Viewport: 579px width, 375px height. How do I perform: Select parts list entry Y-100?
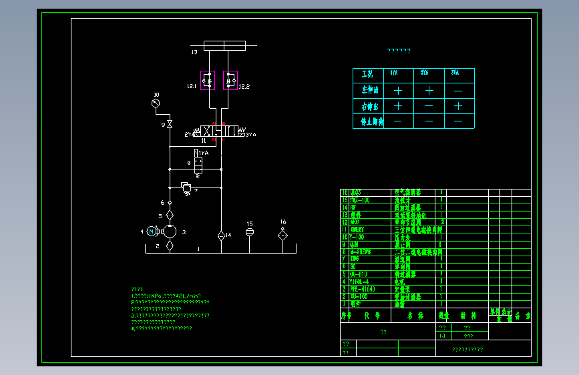(357, 237)
